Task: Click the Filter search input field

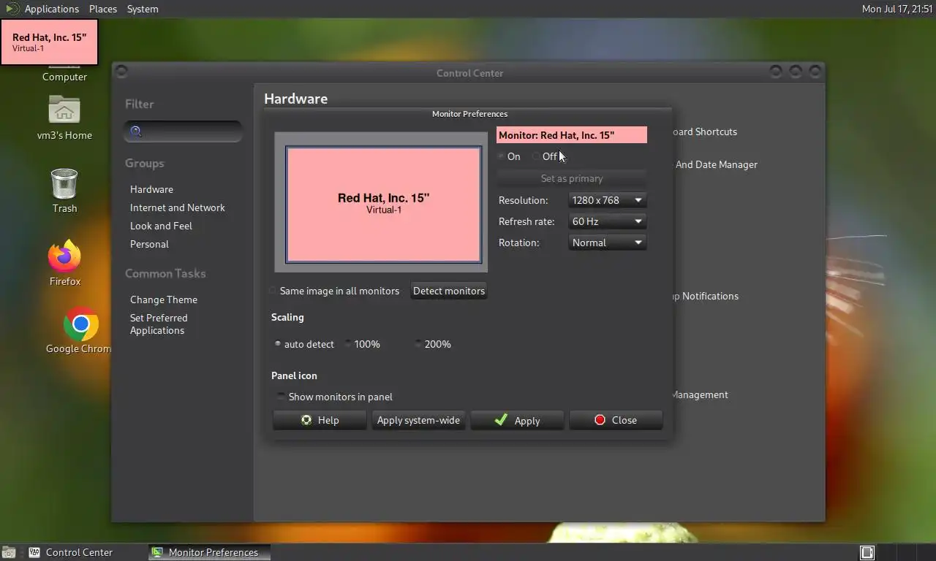Action: (x=183, y=131)
